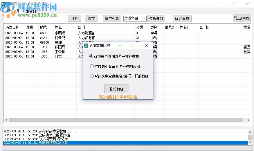Viewport: 254px width, 151px height.
Task: Click the 校验数据 button in dialog
Action: 117,89
